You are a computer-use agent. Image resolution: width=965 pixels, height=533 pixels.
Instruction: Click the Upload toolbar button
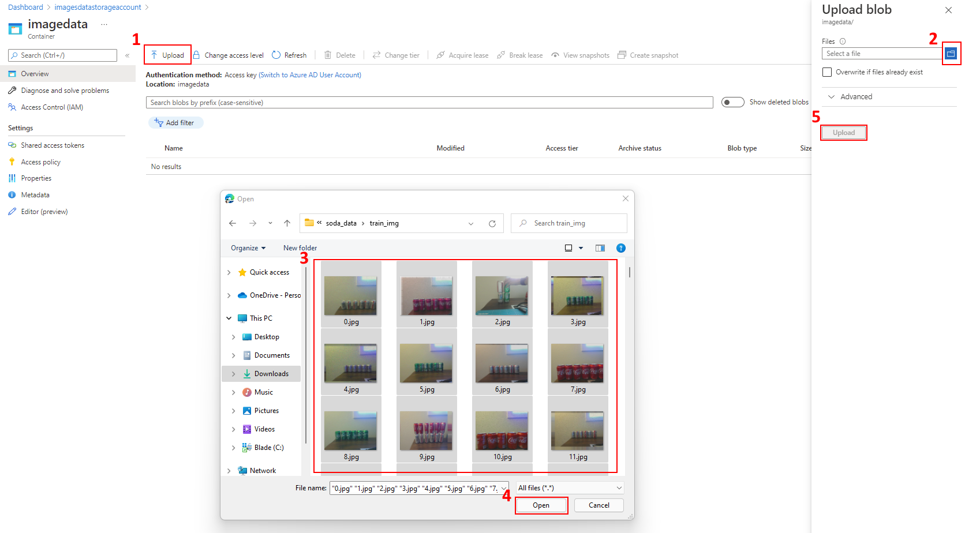point(167,55)
